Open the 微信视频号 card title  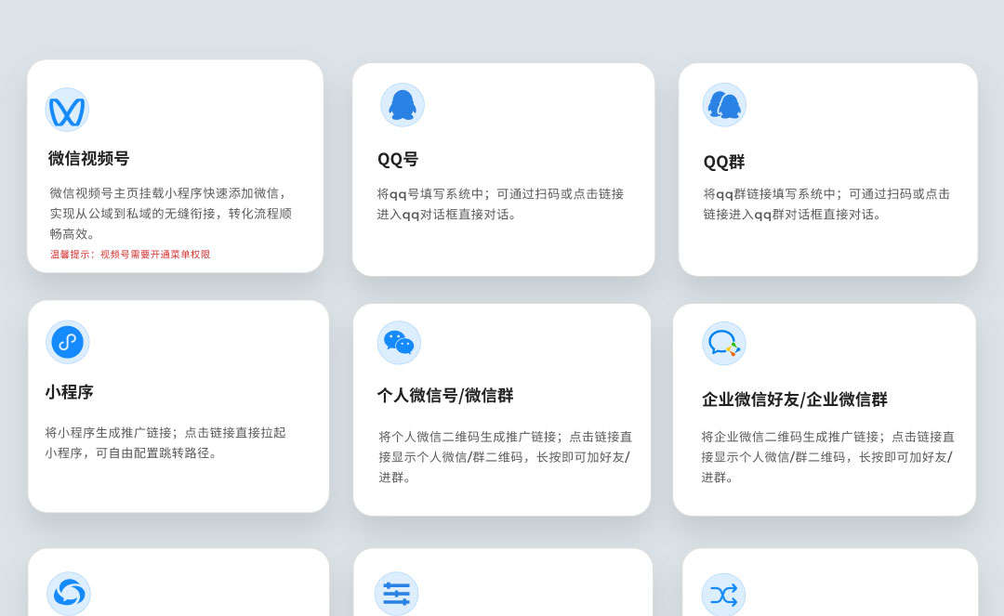tap(89, 159)
